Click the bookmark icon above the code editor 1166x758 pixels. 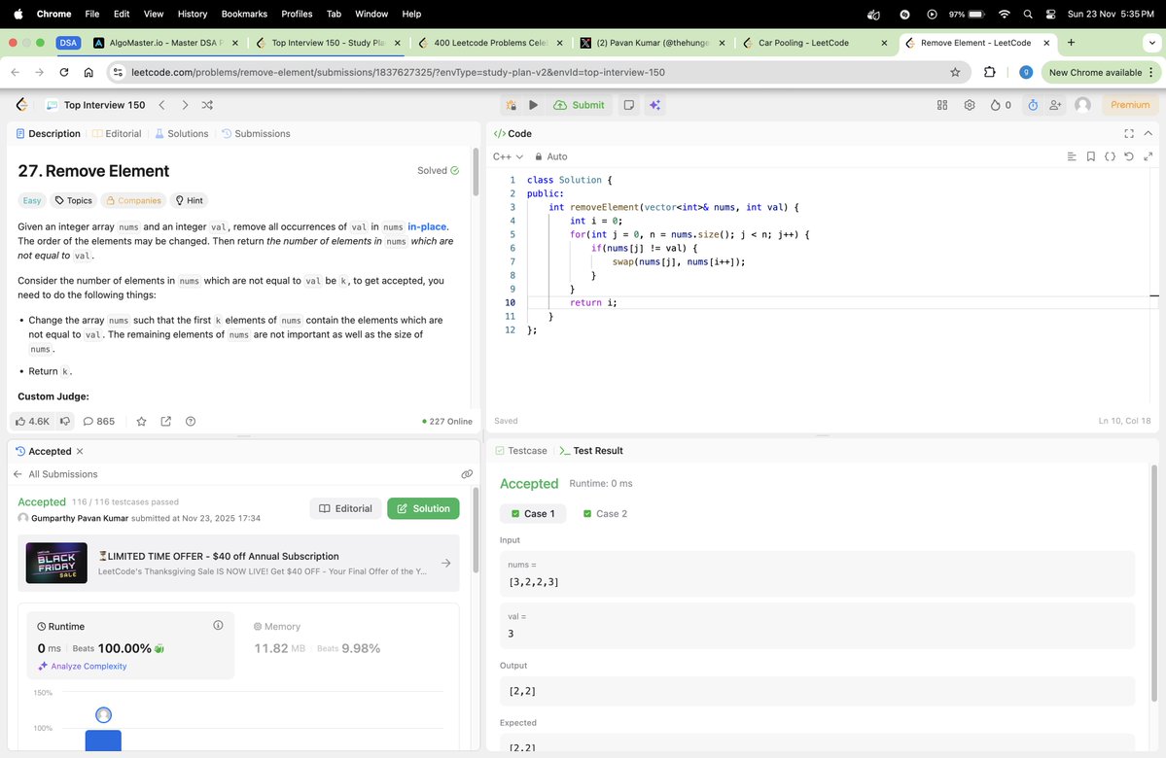click(1090, 155)
